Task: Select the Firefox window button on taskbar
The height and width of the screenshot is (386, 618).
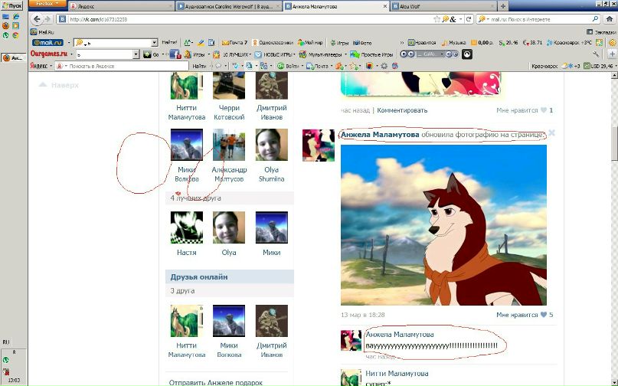Action: coord(13,58)
